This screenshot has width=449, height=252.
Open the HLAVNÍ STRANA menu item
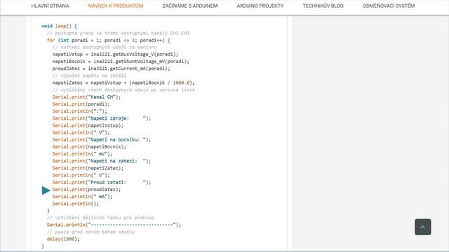tap(50, 6)
